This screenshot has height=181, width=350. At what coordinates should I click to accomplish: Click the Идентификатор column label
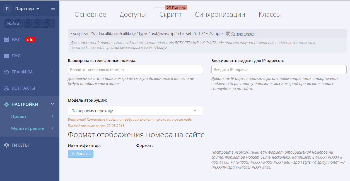click(x=84, y=146)
